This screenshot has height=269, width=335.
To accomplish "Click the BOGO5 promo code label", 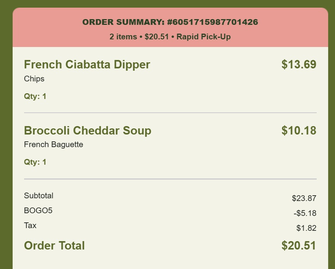I will [x=38, y=211].
